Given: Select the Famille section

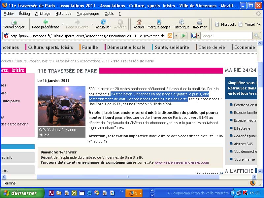Looking at the screenshot, I should pyautogui.click(x=90, y=47).
